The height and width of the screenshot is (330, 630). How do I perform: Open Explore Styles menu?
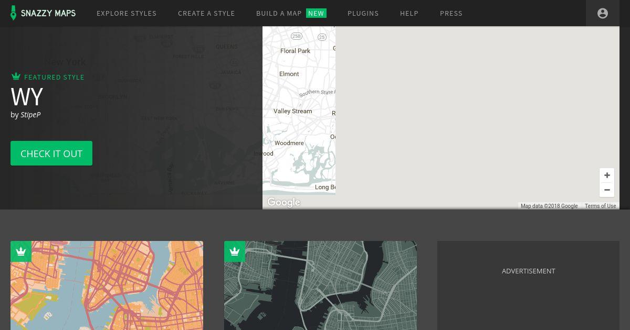[x=127, y=13]
